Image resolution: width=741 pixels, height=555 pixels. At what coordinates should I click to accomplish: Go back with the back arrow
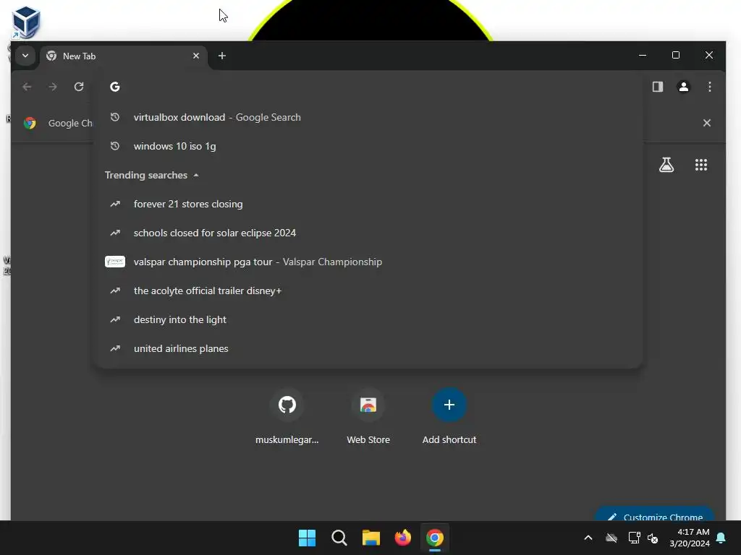pyautogui.click(x=27, y=87)
